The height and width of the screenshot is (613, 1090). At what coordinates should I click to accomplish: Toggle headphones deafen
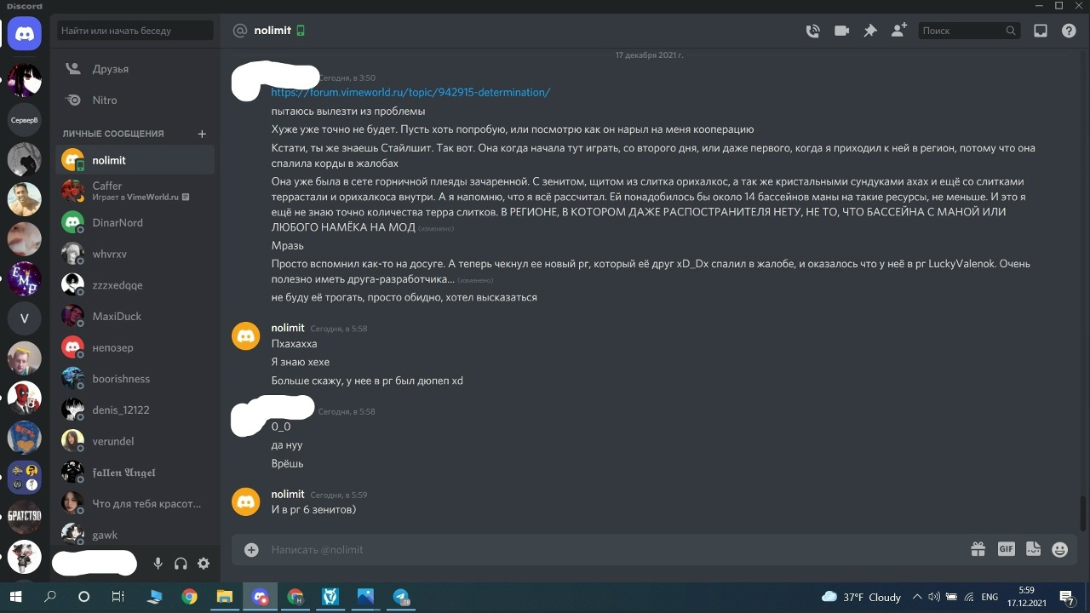181,563
